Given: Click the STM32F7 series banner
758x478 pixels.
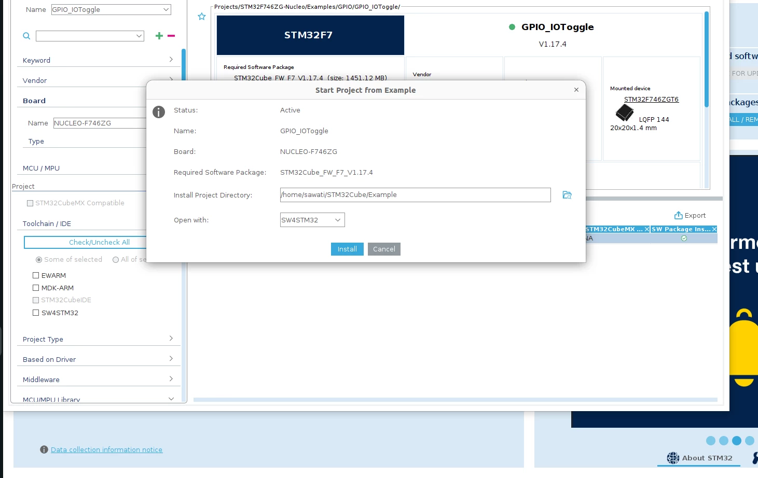Looking at the screenshot, I should point(310,35).
